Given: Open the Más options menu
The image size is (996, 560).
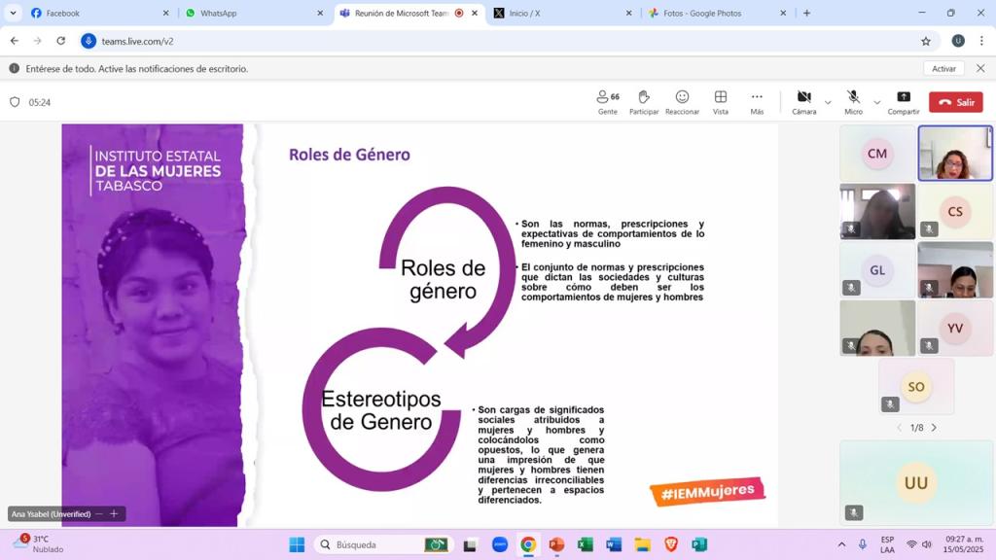Looking at the screenshot, I should [757, 101].
